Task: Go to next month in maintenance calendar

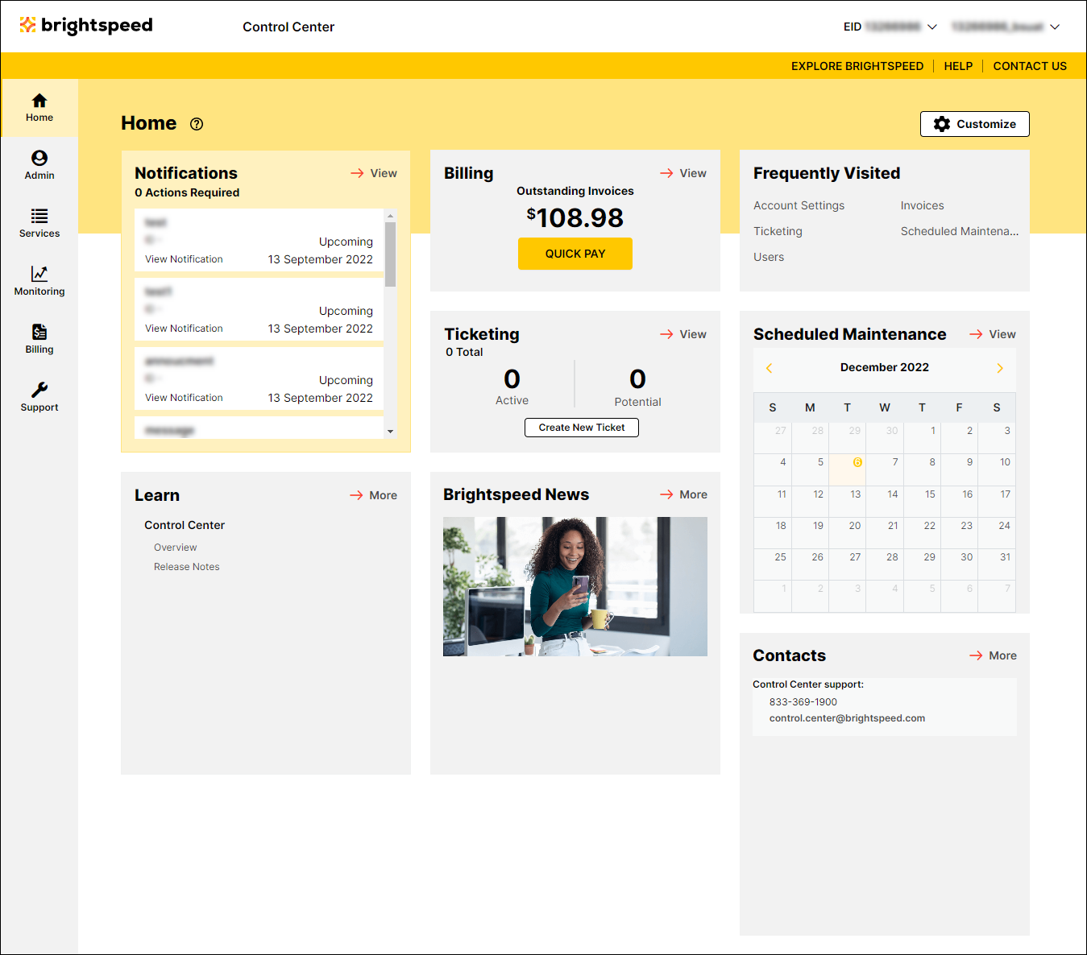Action: [x=1000, y=368]
